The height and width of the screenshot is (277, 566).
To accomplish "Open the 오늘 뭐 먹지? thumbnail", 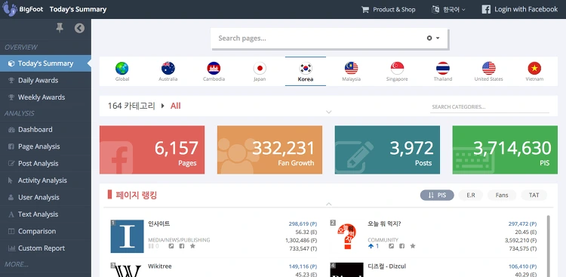I will point(347,236).
